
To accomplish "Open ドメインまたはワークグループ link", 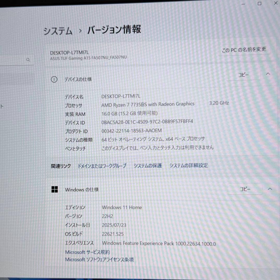I will click(102, 166).
